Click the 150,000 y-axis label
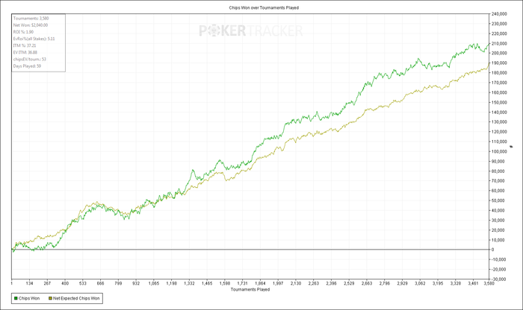 [x=499, y=102]
